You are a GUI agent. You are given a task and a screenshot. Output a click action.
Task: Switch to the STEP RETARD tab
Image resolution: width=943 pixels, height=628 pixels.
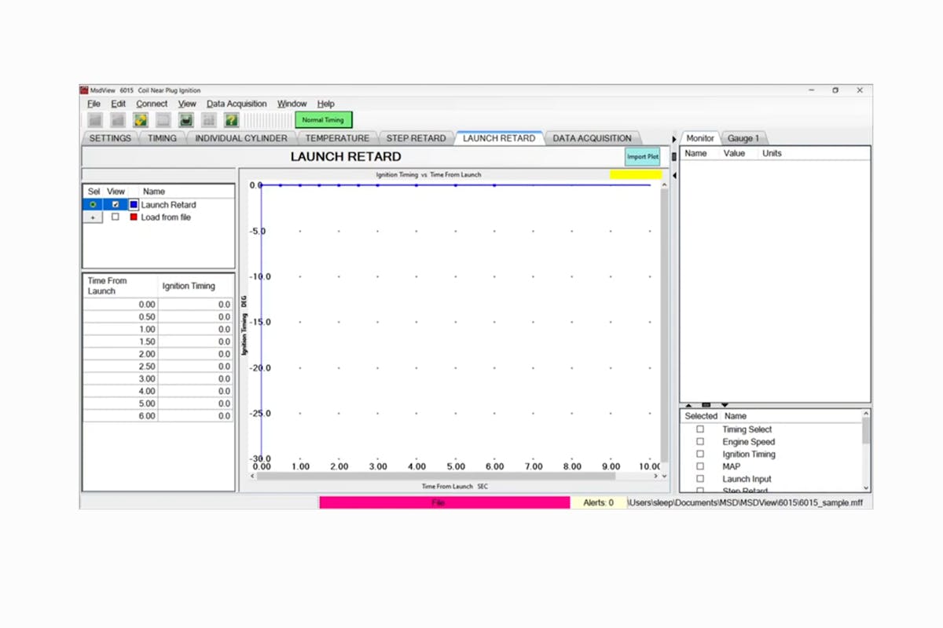point(416,138)
